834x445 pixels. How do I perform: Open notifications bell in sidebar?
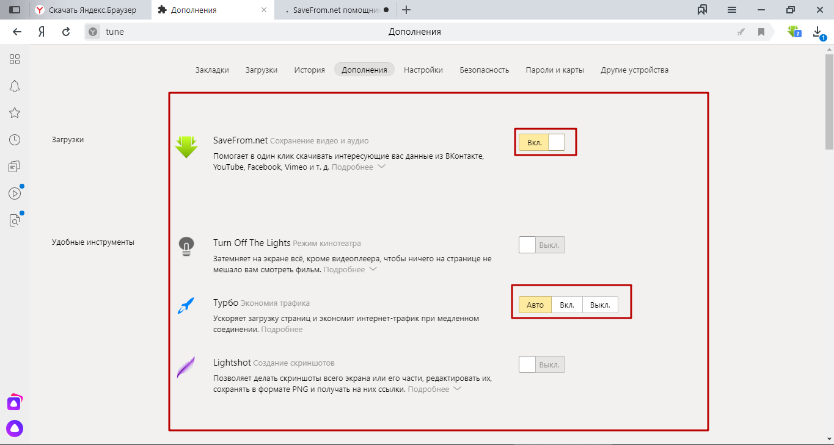coord(15,86)
